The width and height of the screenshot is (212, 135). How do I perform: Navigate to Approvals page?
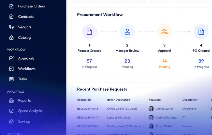(x=26, y=58)
